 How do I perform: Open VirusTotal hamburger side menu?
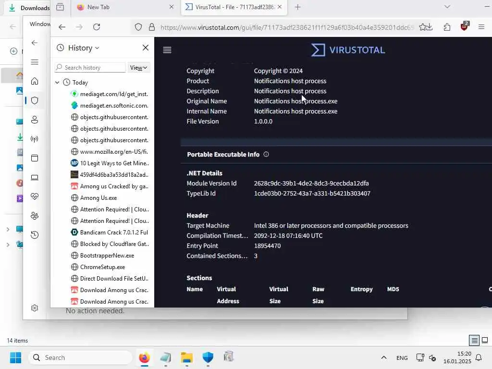167,50
